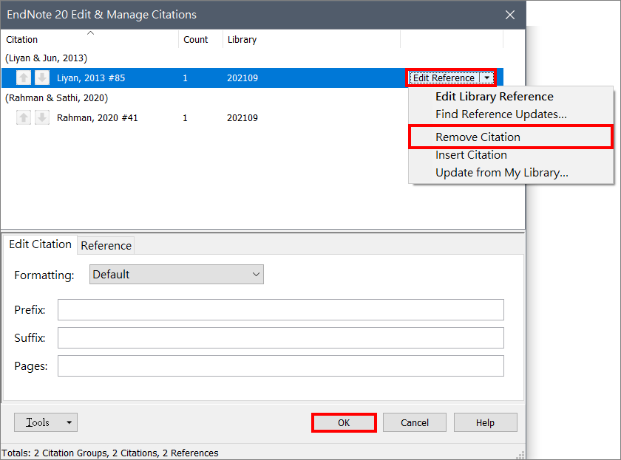Select Insert Citation menu option
The height and width of the screenshot is (460, 621).
(x=472, y=155)
